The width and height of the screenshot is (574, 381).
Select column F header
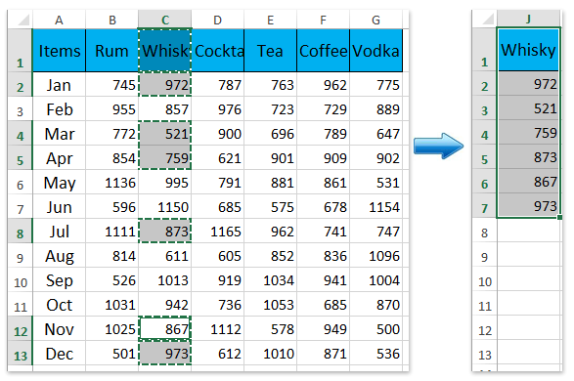point(323,20)
